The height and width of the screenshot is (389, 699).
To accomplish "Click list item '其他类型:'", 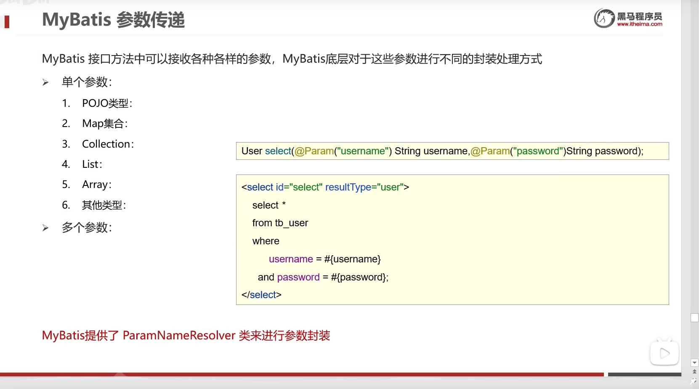I will point(104,205).
